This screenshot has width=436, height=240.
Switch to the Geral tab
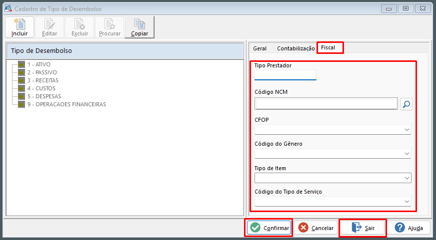pyautogui.click(x=259, y=48)
